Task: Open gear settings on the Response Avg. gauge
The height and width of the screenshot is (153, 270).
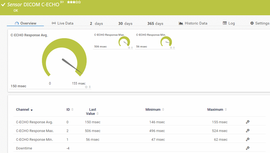Action: click(x=86, y=87)
